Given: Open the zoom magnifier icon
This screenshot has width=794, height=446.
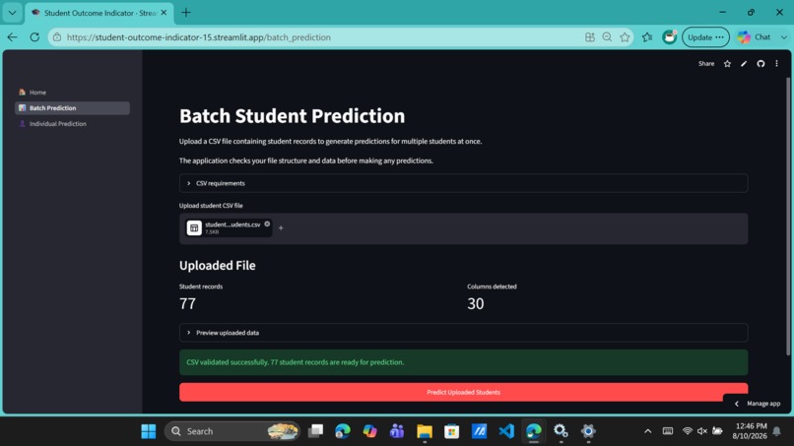Looking at the screenshot, I should pyautogui.click(x=607, y=37).
